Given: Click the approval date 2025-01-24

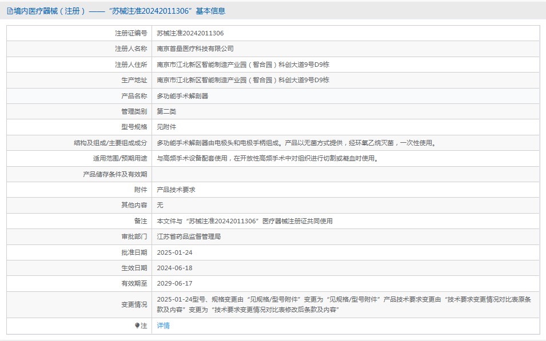Looking at the screenshot, I should click(174, 252).
